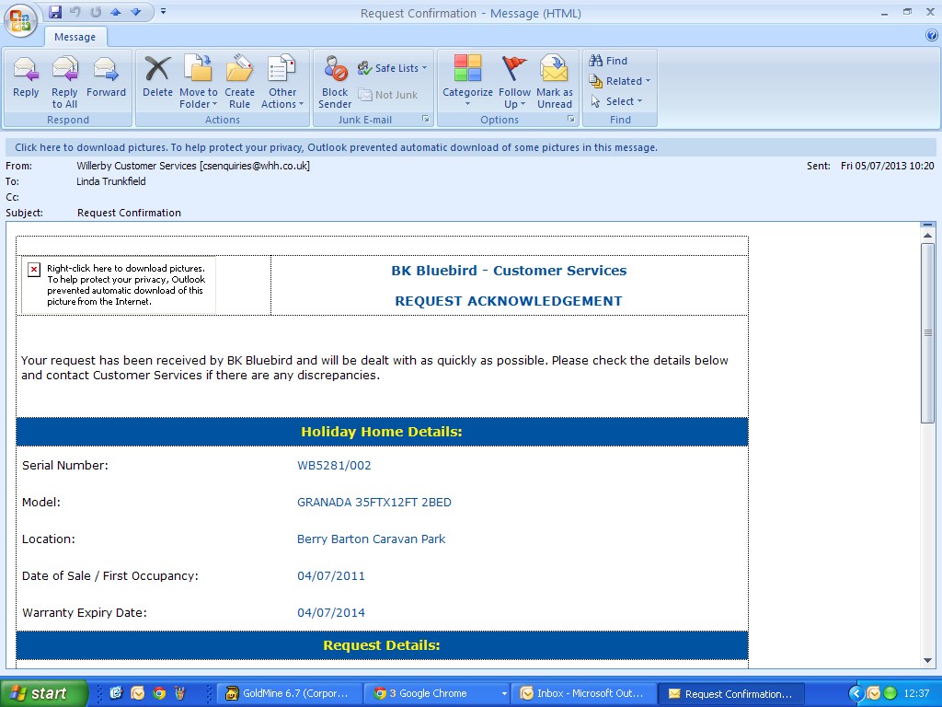942x707 pixels.
Task: Click Find in the ribbon
Action: 608,61
